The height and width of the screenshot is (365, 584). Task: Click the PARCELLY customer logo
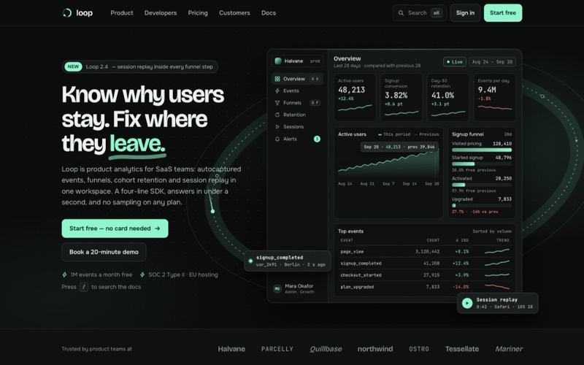[277, 349]
